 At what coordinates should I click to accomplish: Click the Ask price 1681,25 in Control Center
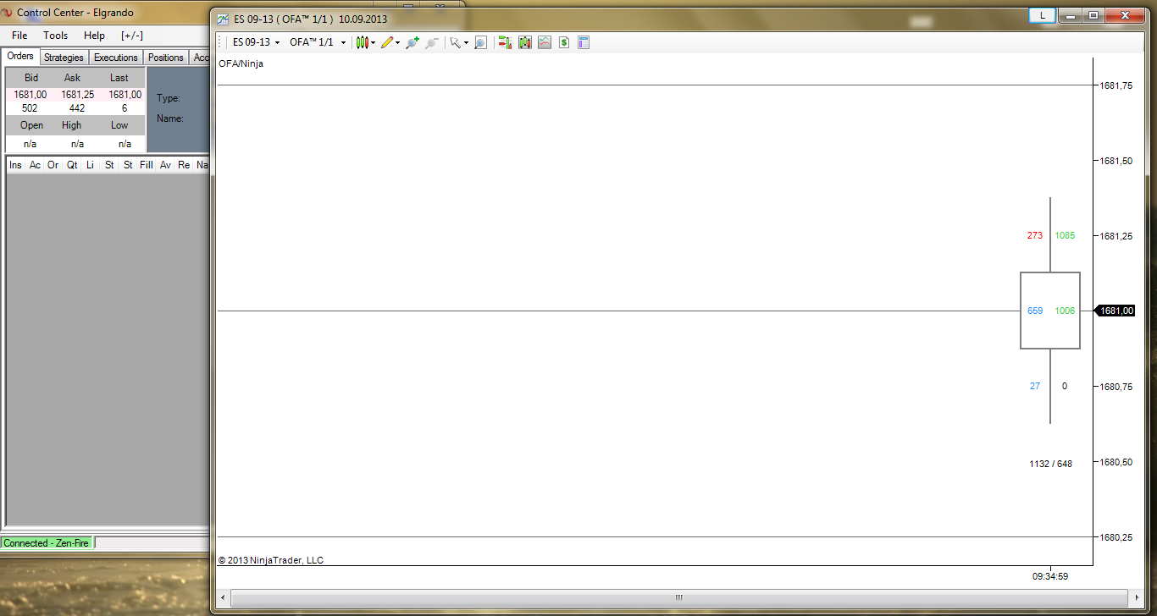(x=77, y=95)
